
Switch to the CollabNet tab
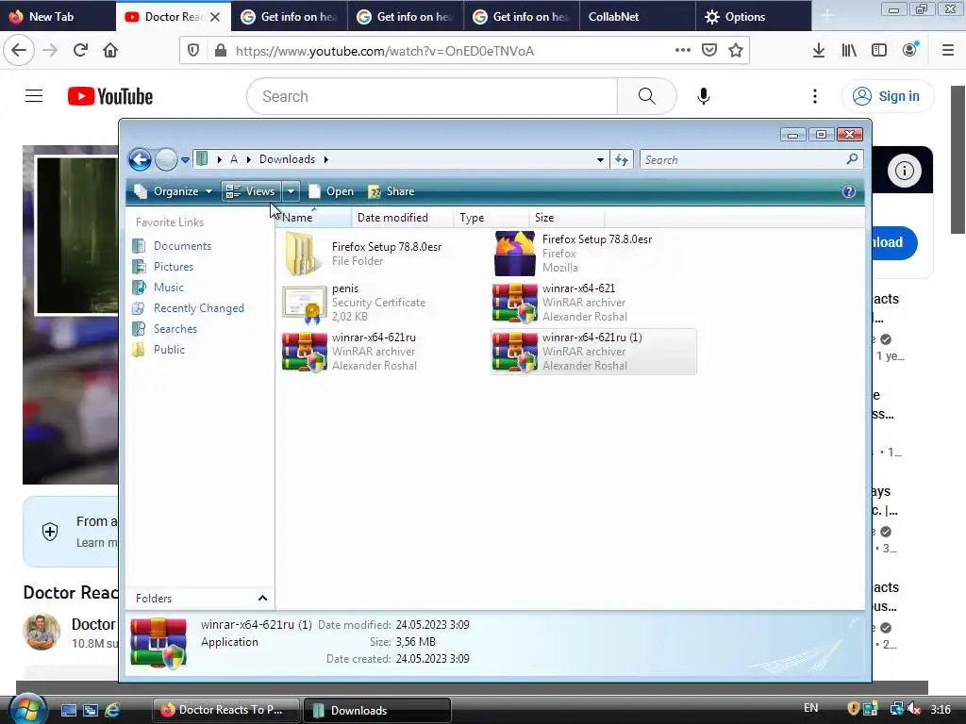637,17
